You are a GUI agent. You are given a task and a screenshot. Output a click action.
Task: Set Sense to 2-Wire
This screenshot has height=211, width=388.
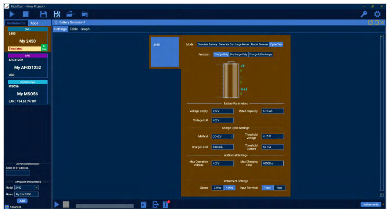point(218,188)
